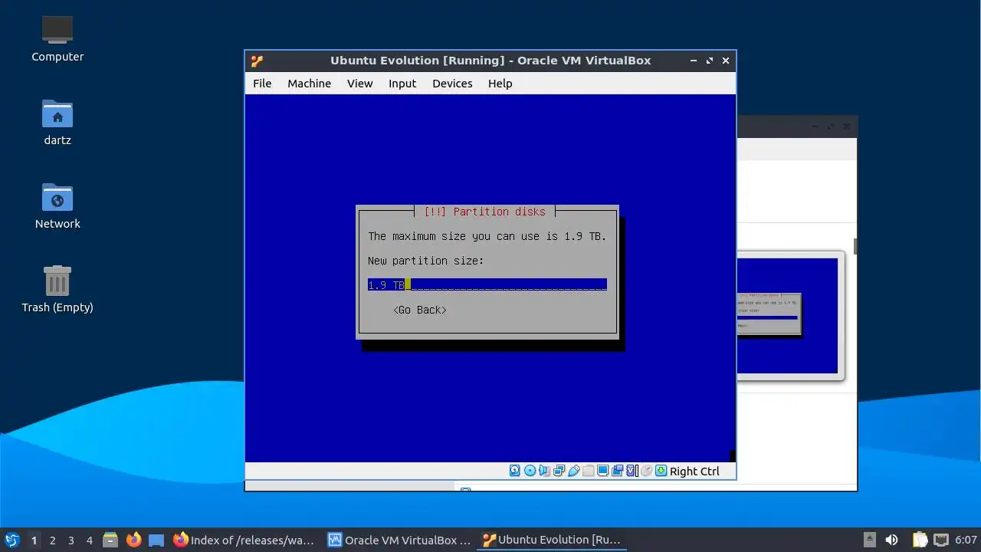Switch to Oracle VM VirtualBox Manager taskbar item

[399, 540]
